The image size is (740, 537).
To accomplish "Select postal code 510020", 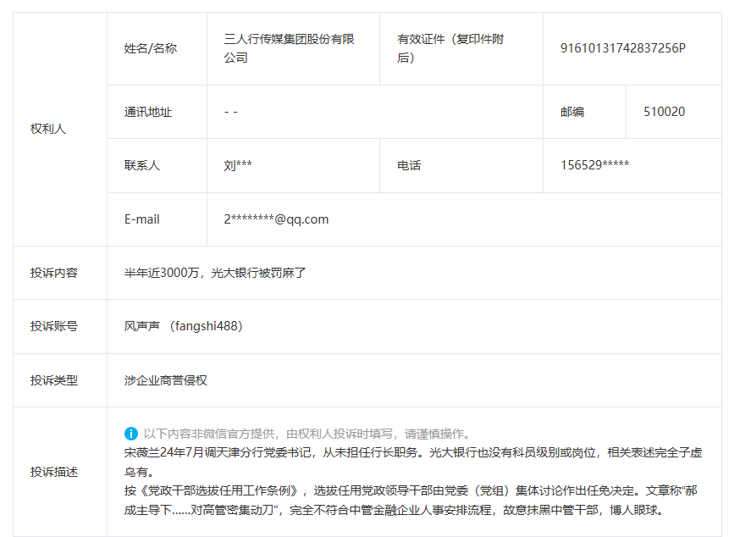I will click(664, 112).
